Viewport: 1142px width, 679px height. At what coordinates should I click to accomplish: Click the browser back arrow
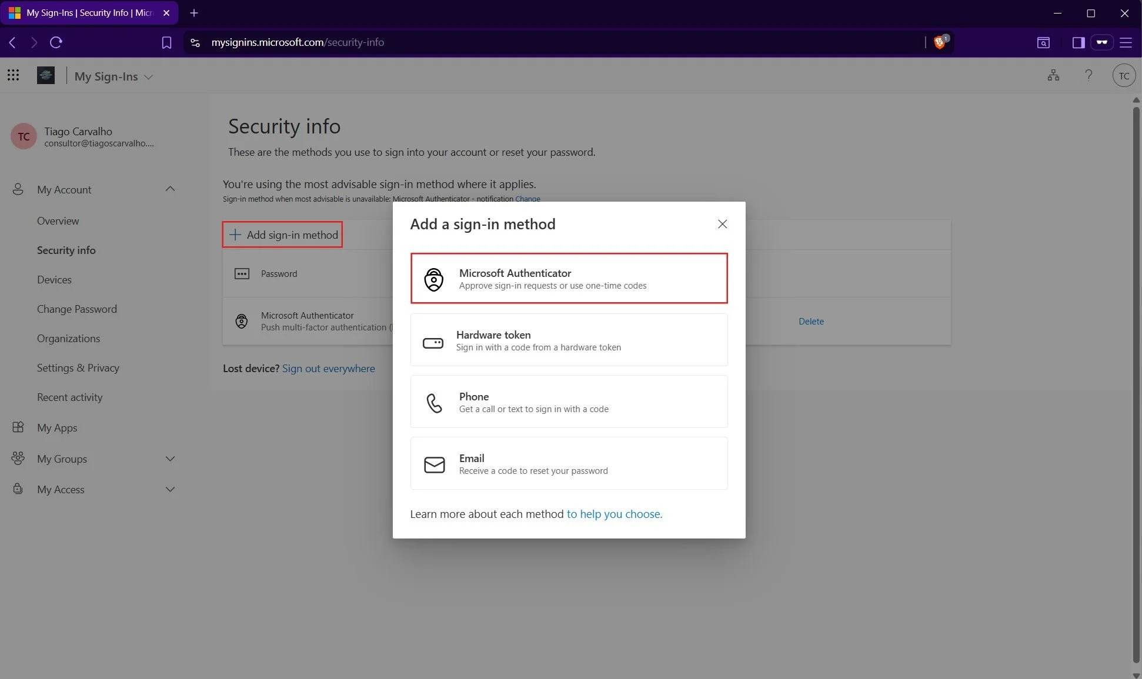pos(12,42)
